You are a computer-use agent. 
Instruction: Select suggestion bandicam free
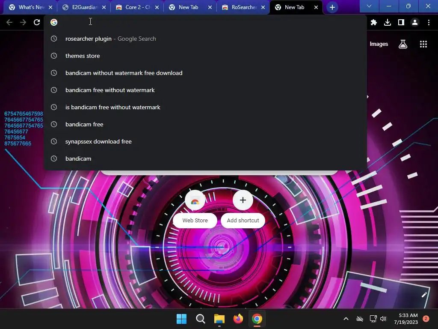point(205,124)
